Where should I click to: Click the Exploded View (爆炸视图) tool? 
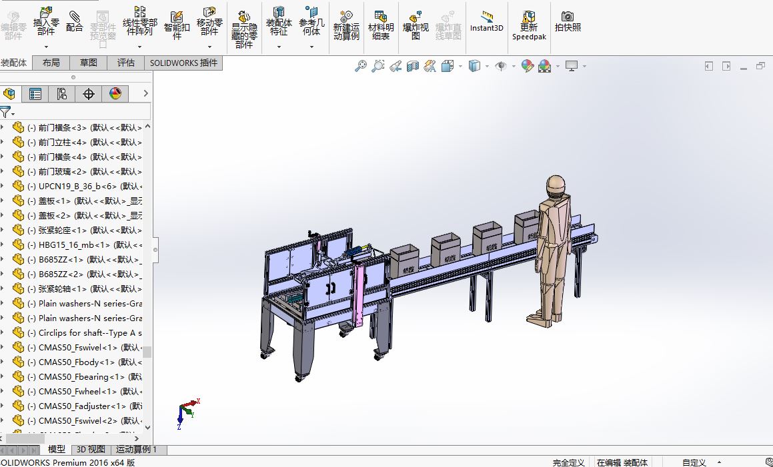click(x=416, y=25)
